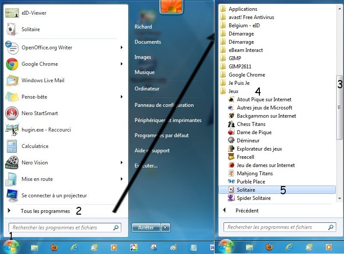This screenshot has width=344, height=254.
Task: Open Tous les programmes list
Action: 45,211
